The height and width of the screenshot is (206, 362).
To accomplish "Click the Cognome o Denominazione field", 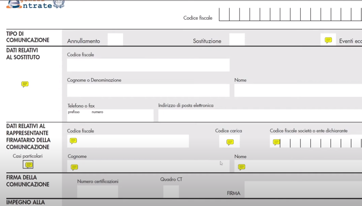I will 148,90.
